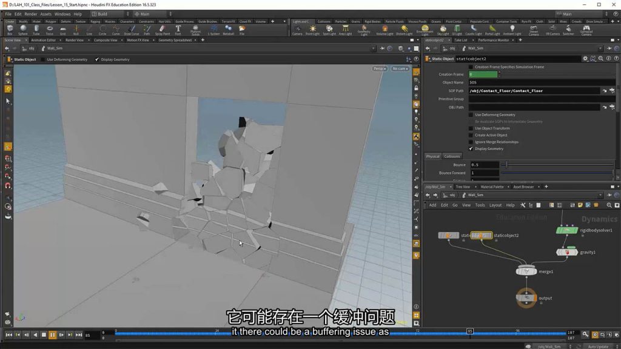Select the Sphere shelf tool

(x=23, y=30)
